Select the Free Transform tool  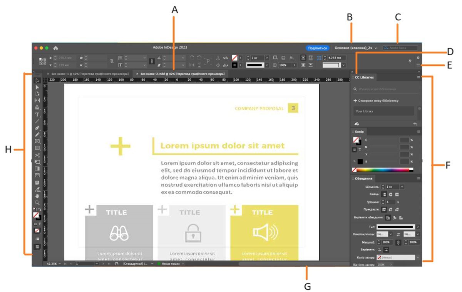pyautogui.click(x=37, y=162)
